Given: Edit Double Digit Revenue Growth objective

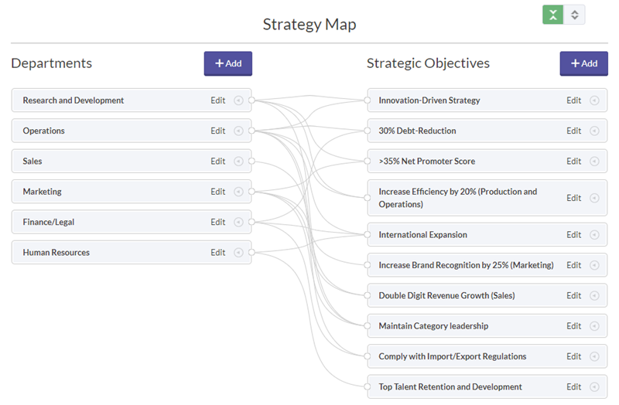Looking at the screenshot, I should click(x=573, y=296).
